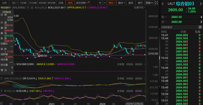Close the VOLUME indicator panel
Screen dimensions: 203x105
pos(145,64)
